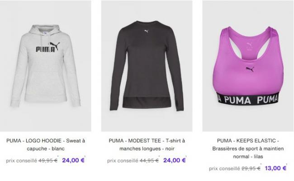Screen dimensions: 294x181
Task: Click the PUMA elastic band on the bra
Action: click(248, 100)
